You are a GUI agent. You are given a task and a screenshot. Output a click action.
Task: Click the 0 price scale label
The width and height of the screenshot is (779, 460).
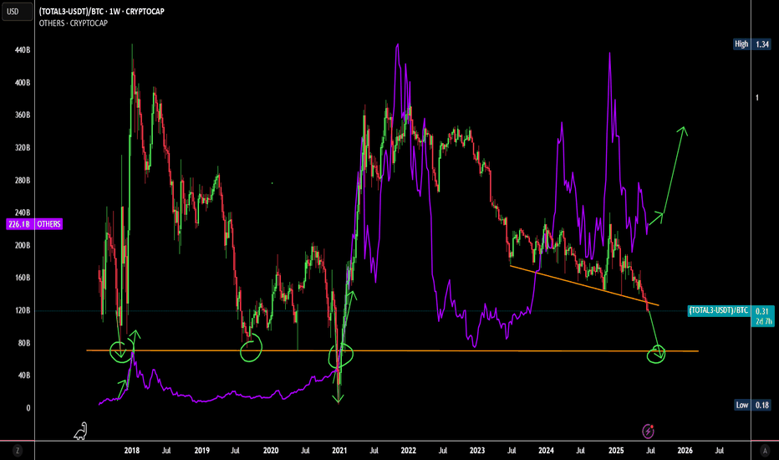tap(28, 408)
